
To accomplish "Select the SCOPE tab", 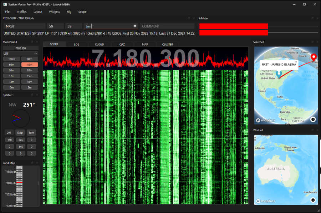I will pyautogui.click(x=54, y=44).
